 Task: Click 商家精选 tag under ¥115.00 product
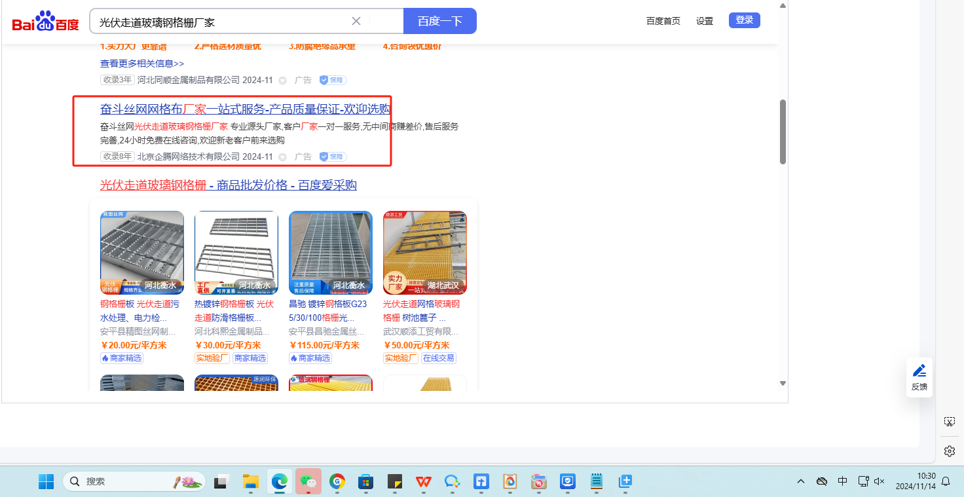[310, 358]
